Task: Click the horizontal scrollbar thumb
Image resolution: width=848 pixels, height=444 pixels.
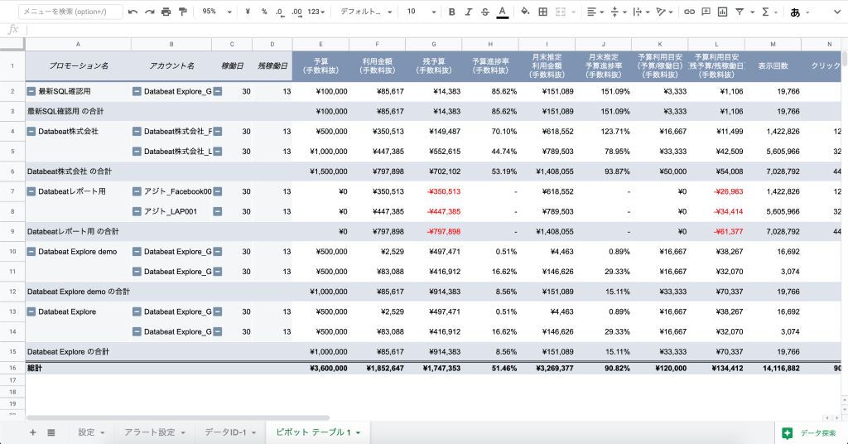Action: (178, 417)
